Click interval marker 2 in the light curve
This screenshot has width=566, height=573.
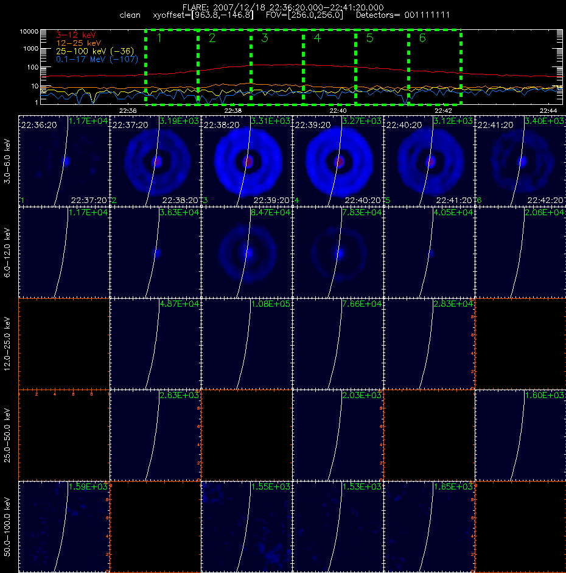click(212, 38)
